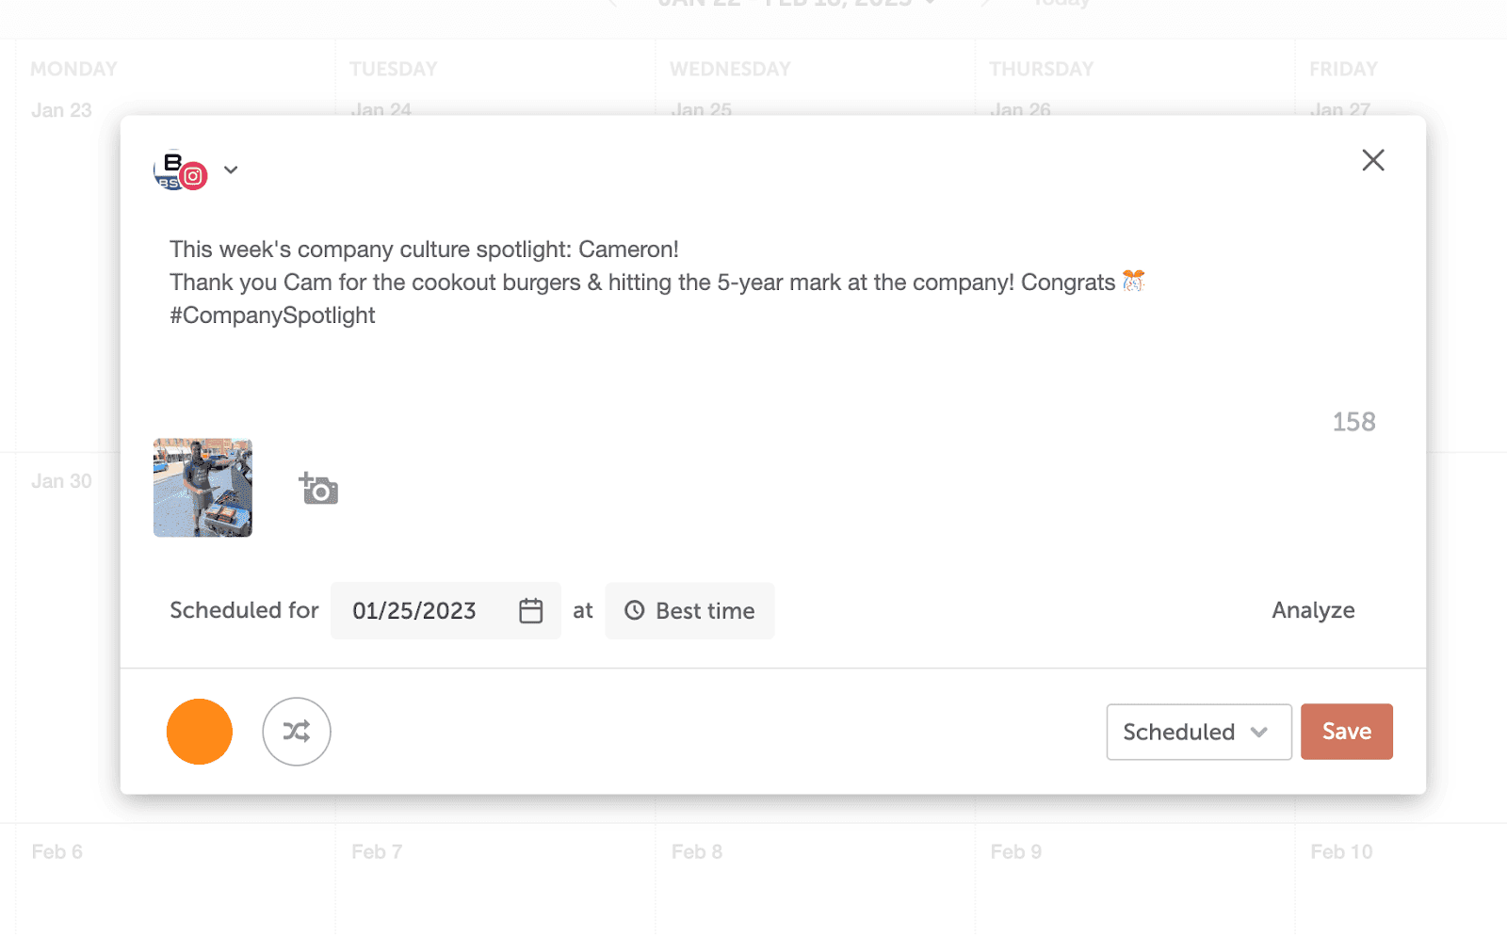1507x936 pixels.
Task: Click the clock icon in Best time
Action: pyautogui.click(x=635, y=611)
